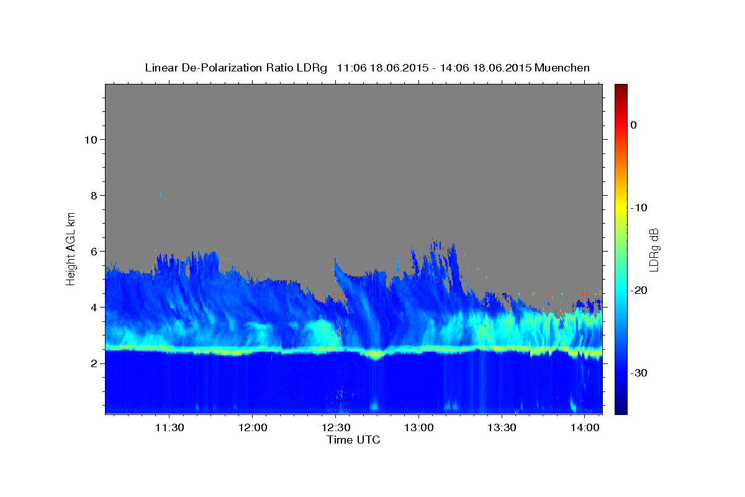Click the colorbar value 0
Image resolution: width=745 pixels, height=497 pixels.
coord(634,125)
